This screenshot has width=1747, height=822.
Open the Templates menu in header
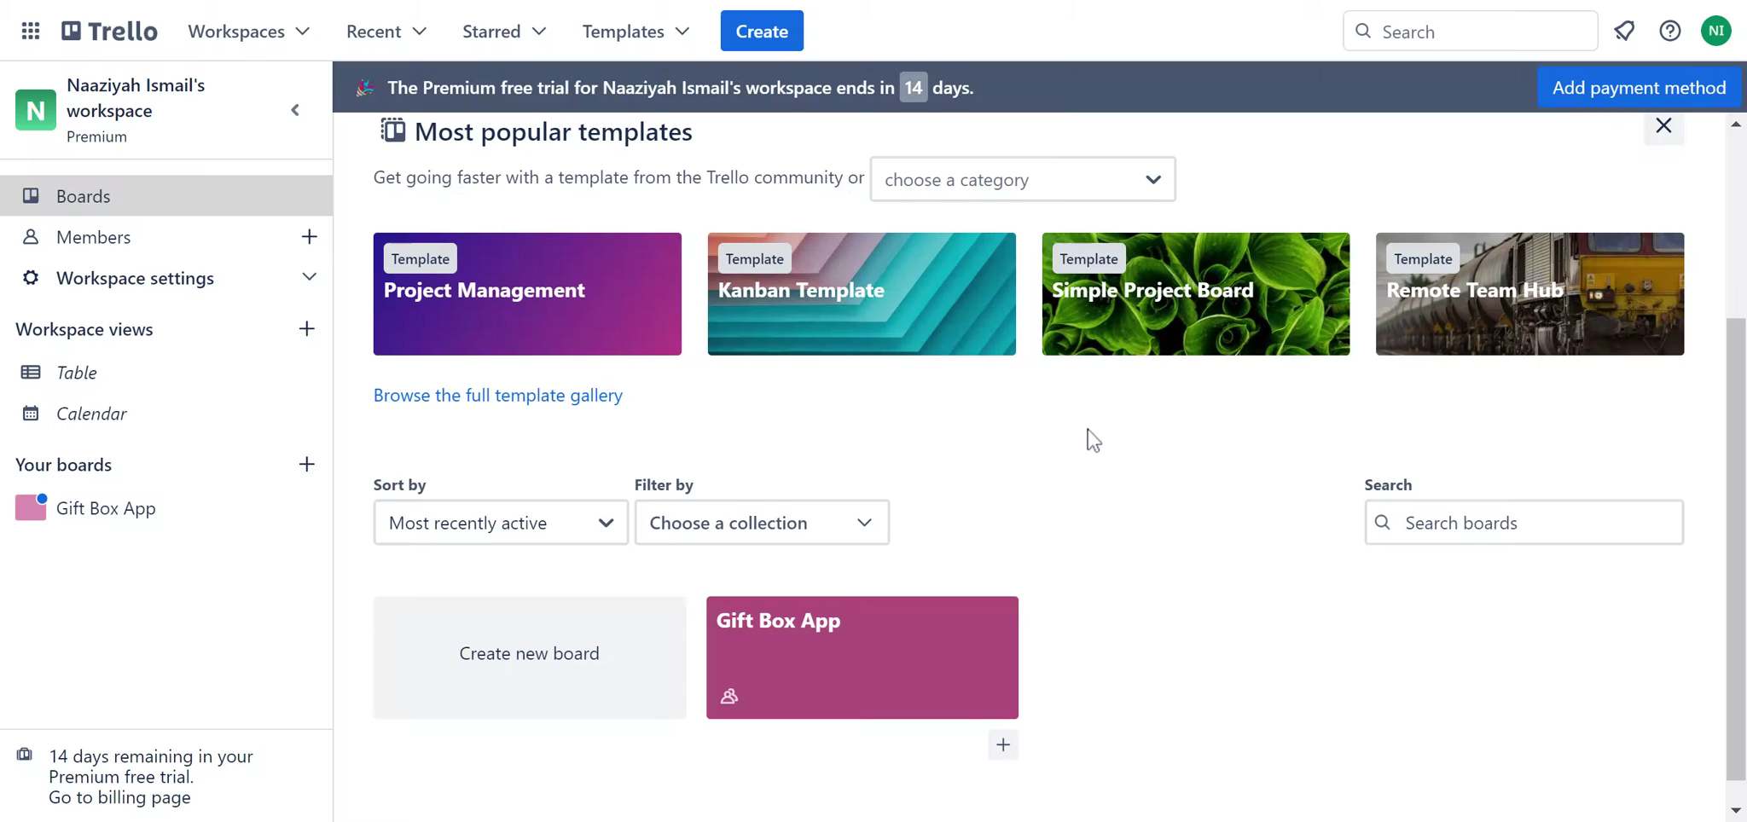coord(636,32)
